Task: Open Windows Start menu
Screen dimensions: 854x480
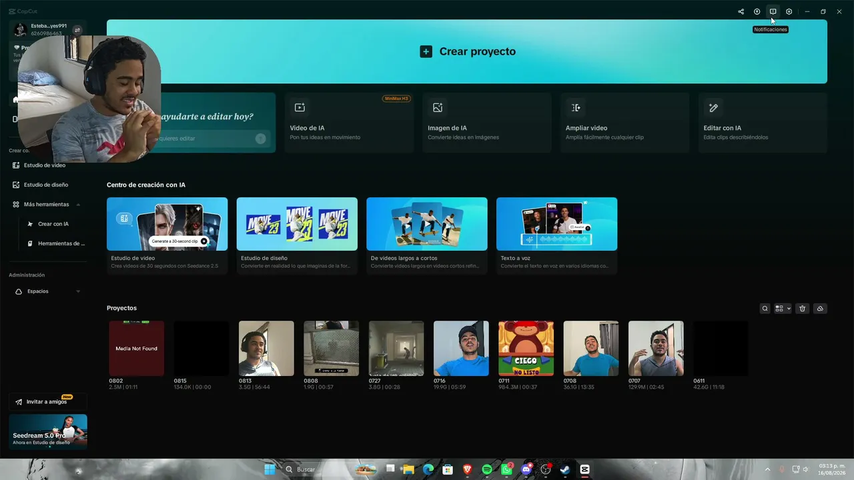Action: coord(270,469)
